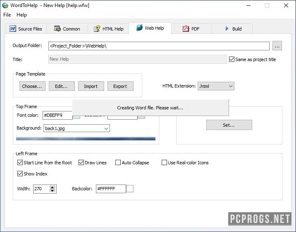Click the Import template button
This screenshot has width=296, height=232.
click(x=91, y=86)
